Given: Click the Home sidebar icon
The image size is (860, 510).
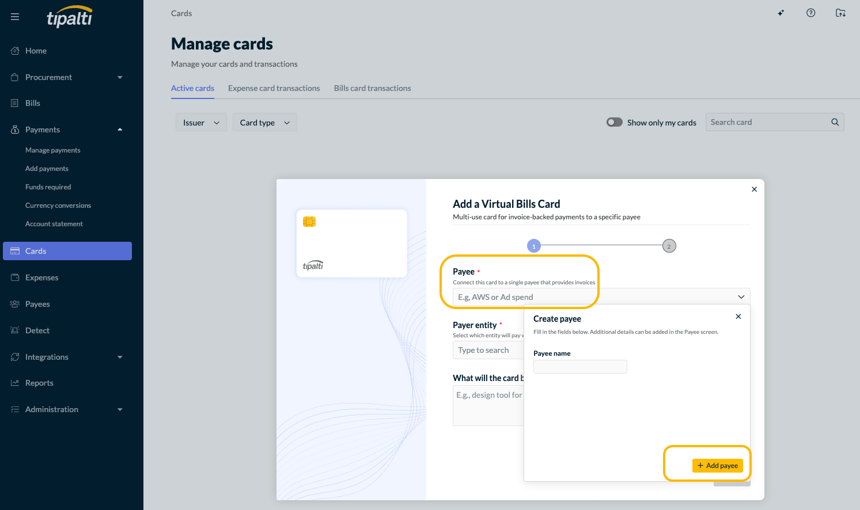Looking at the screenshot, I should pyautogui.click(x=15, y=51).
